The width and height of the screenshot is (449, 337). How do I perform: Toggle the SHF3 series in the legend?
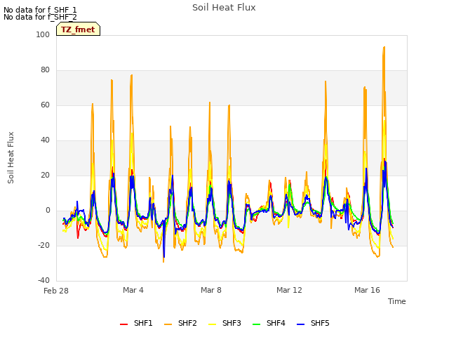pos(224,323)
